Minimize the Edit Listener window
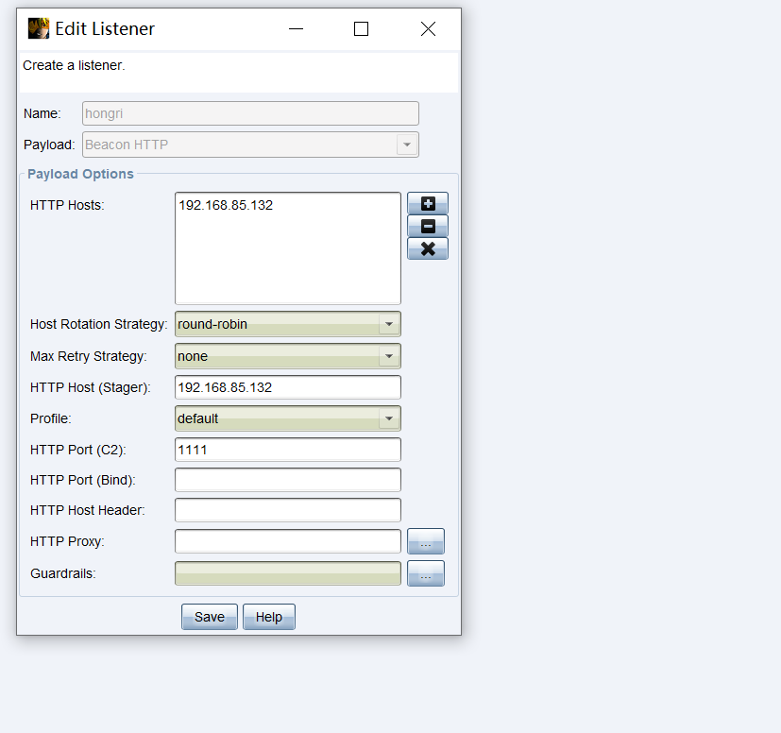The image size is (781, 733). [x=296, y=29]
